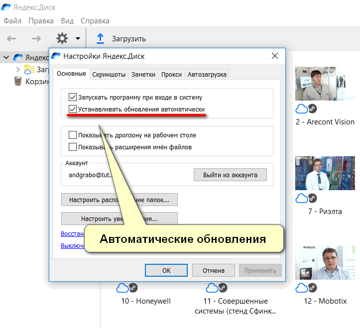Switch to the Скриншоты tab
Image resolution: width=360 pixels, height=328 pixels.
(109, 74)
